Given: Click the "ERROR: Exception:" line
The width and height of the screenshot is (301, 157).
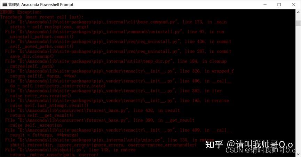Looking at the screenshot, I should point(21,12).
